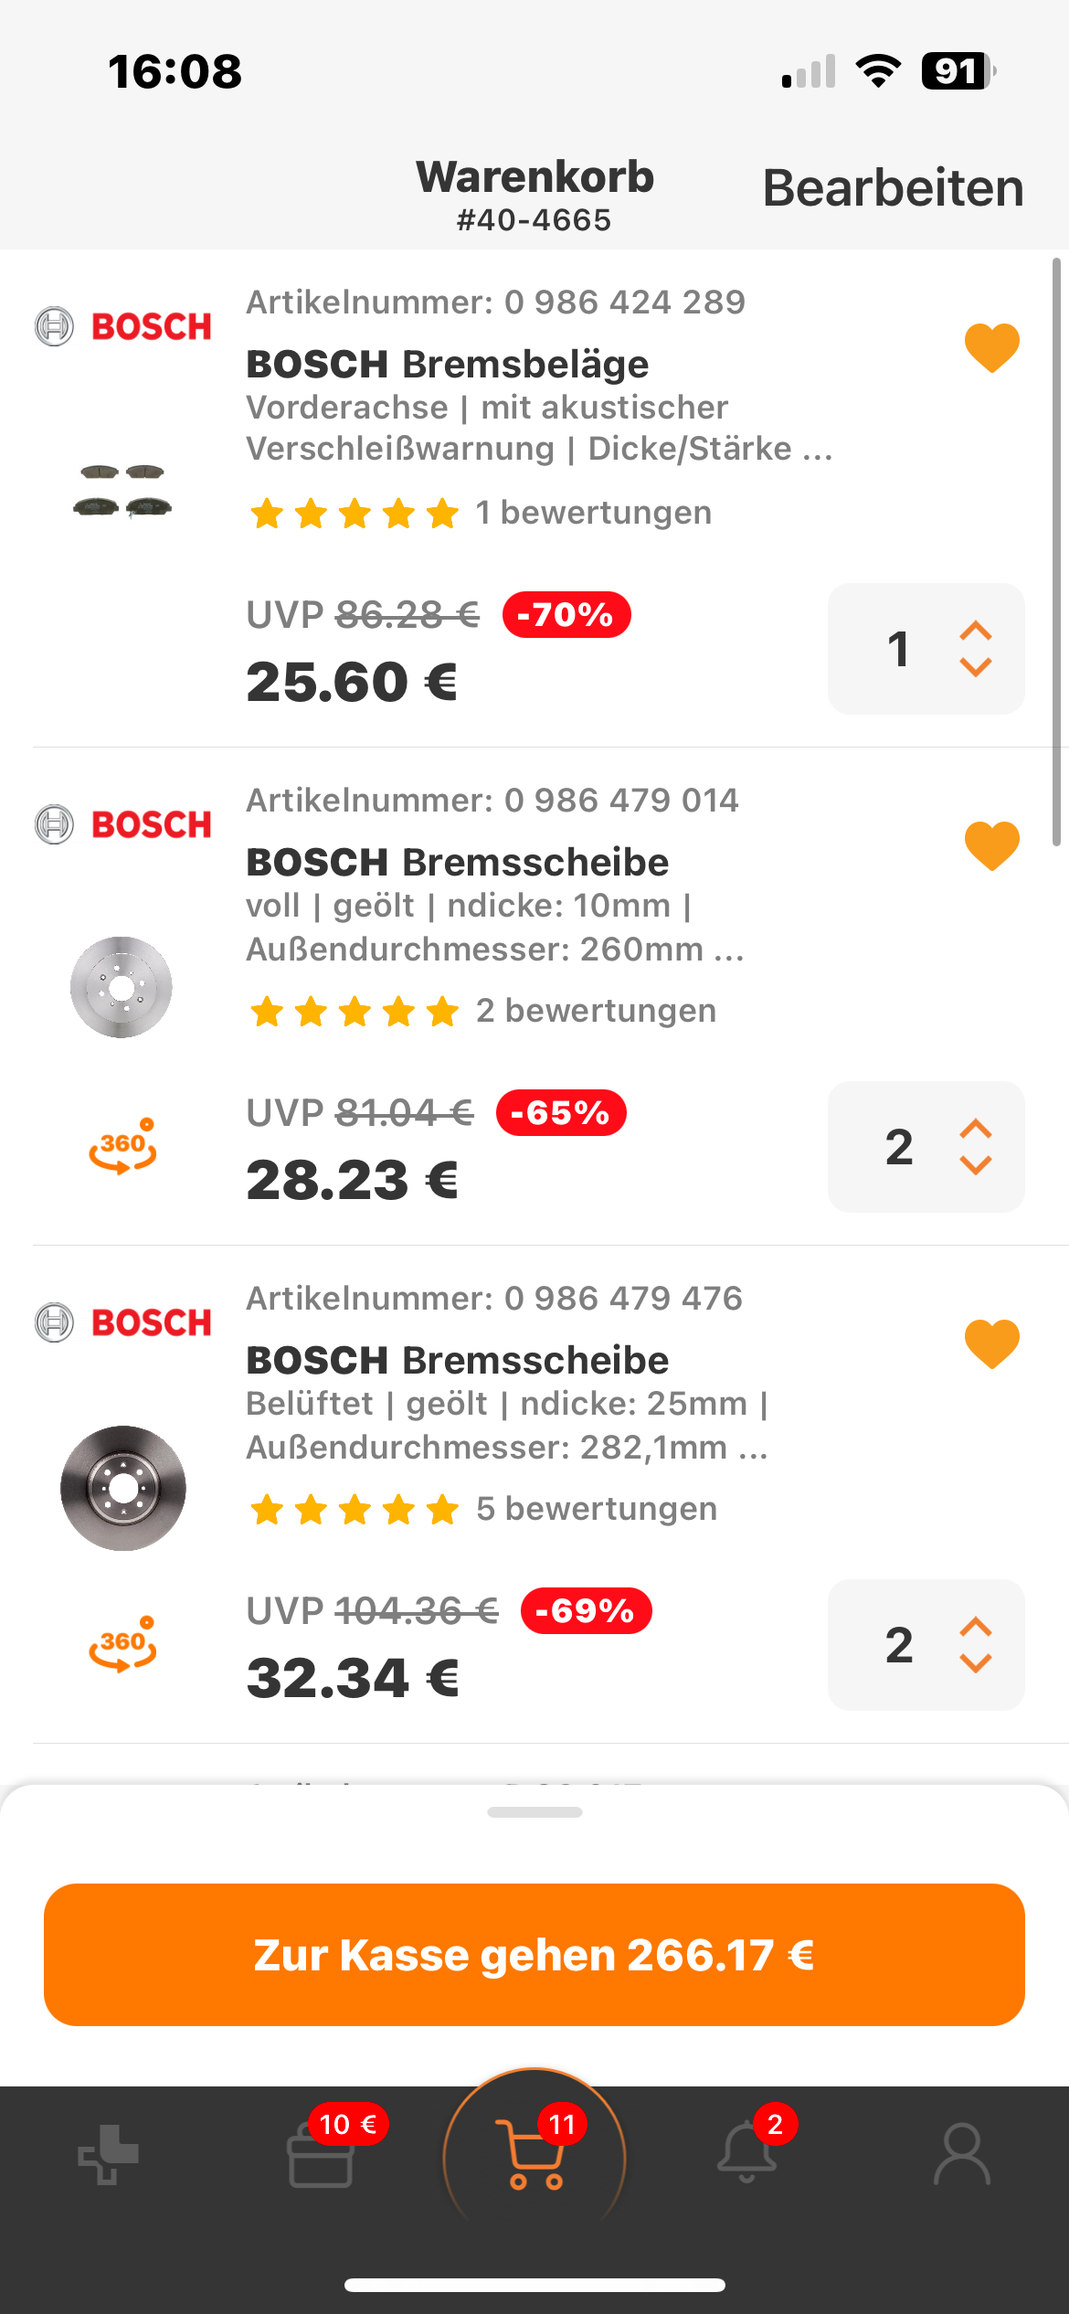The width and height of the screenshot is (1069, 2314).
Task: Toggle favorite heart for Bremsscheibe 0 986 479 014
Action: [x=992, y=845]
